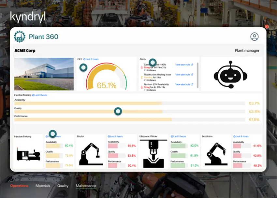Close the Plant 360 panel with red X
This screenshot has height=198, width=277.
tap(267, 27)
